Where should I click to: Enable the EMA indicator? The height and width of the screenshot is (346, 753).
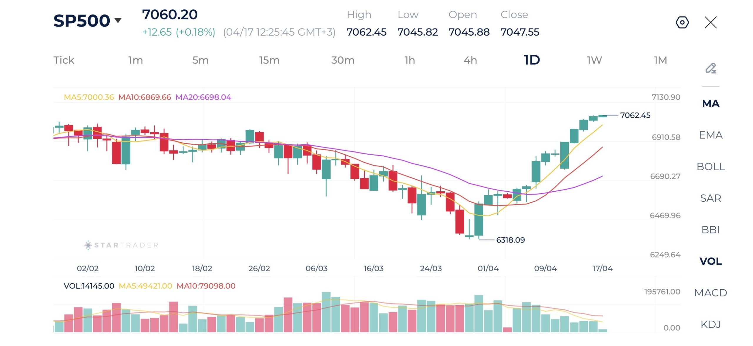(x=710, y=135)
